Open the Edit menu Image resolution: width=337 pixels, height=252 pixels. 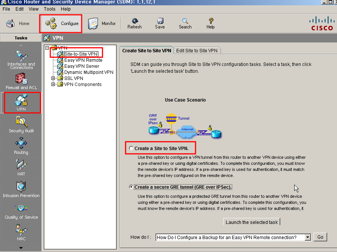(19, 9)
